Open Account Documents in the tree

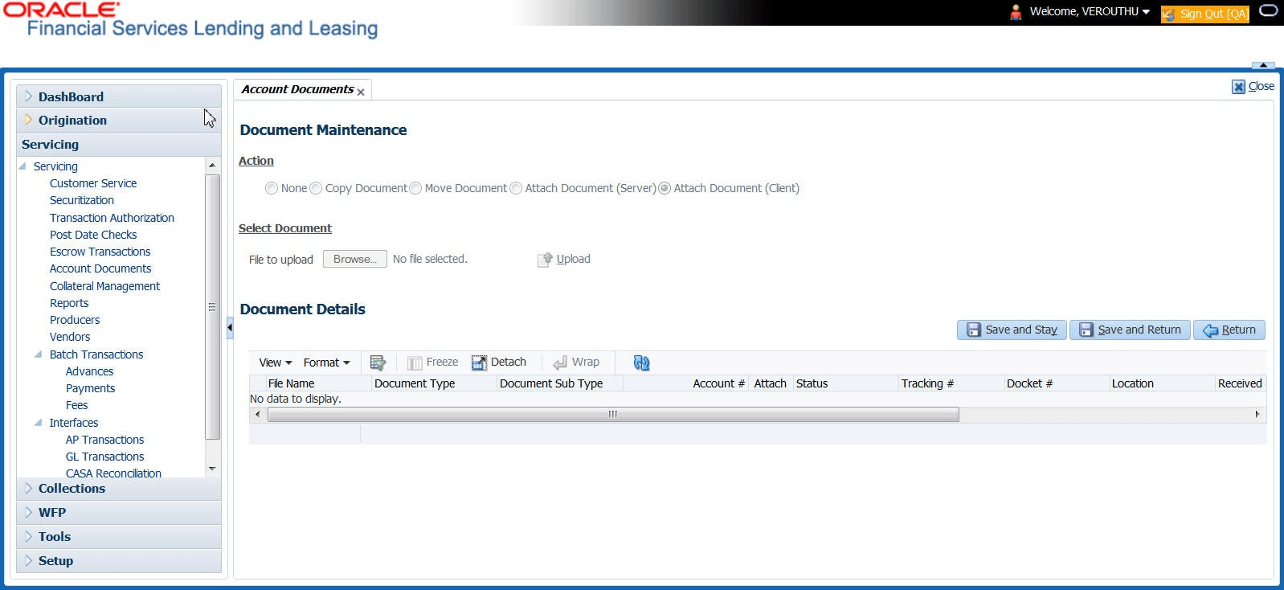(x=100, y=268)
